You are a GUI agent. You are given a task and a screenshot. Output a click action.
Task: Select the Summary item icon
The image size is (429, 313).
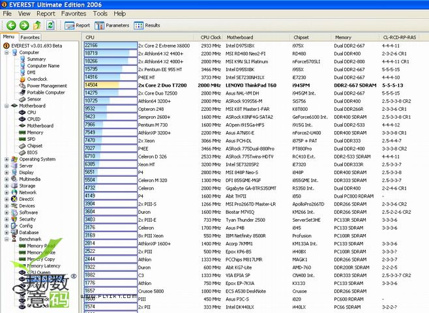(23, 59)
